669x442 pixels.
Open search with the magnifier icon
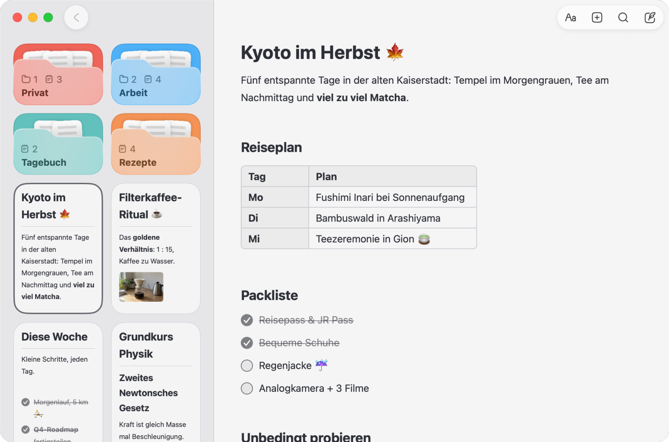tap(623, 18)
